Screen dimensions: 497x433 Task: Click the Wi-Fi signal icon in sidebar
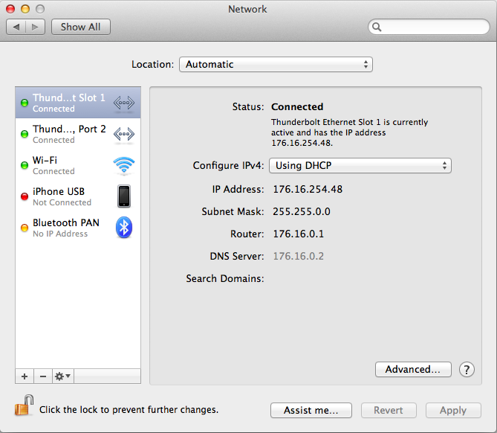124,165
